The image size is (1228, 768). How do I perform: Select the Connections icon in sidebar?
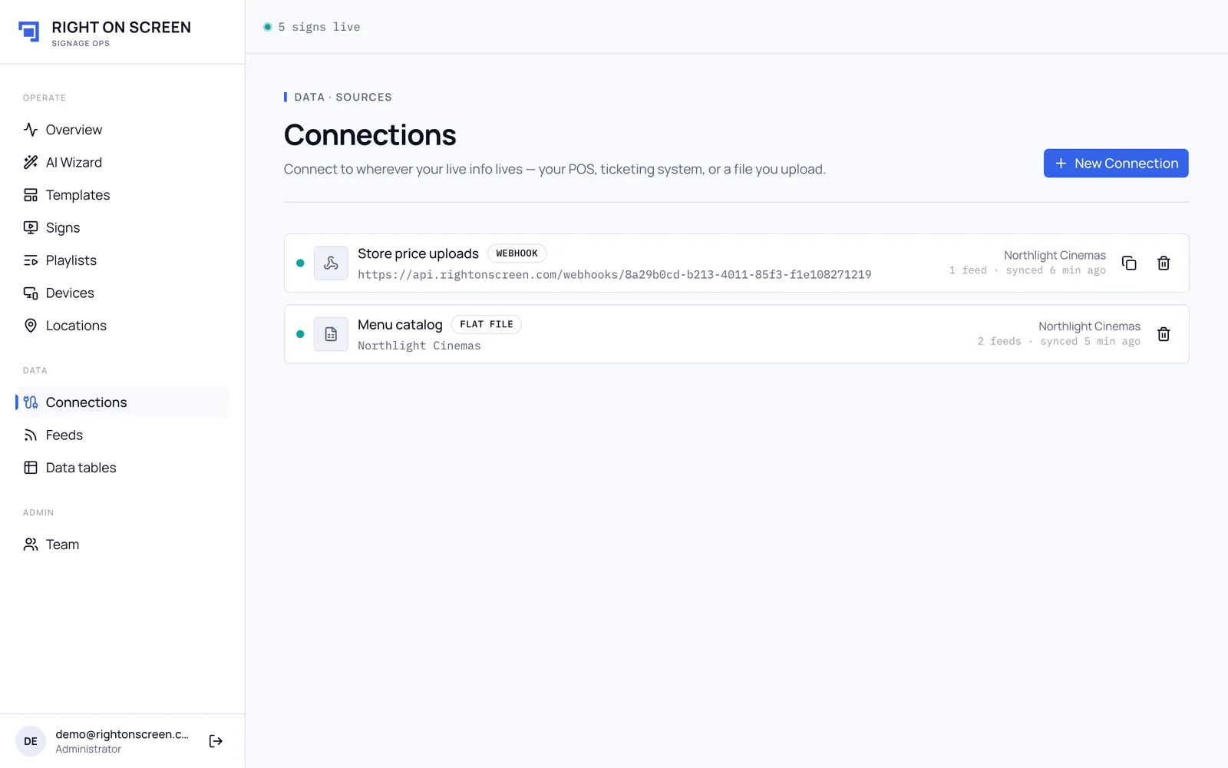pyautogui.click(x=31, y=402)
